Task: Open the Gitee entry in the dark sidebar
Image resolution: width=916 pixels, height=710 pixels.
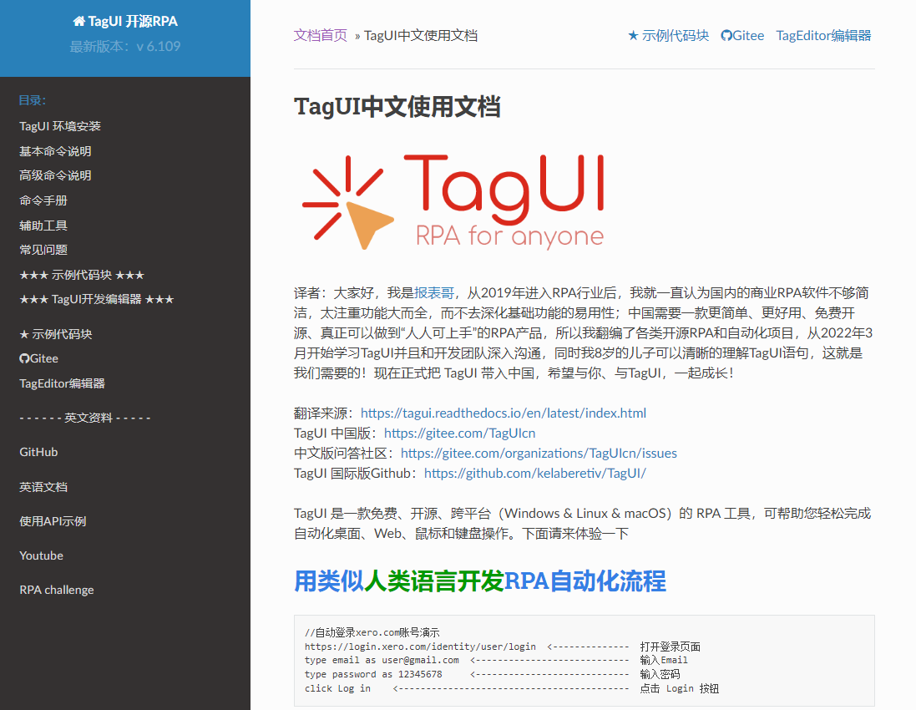Action: [x=38, y=359]
